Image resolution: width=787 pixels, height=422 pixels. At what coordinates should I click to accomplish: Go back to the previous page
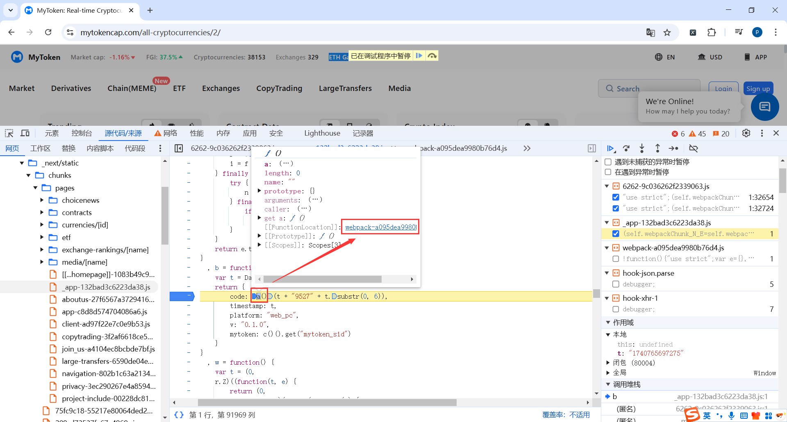[x=11, y=32]
